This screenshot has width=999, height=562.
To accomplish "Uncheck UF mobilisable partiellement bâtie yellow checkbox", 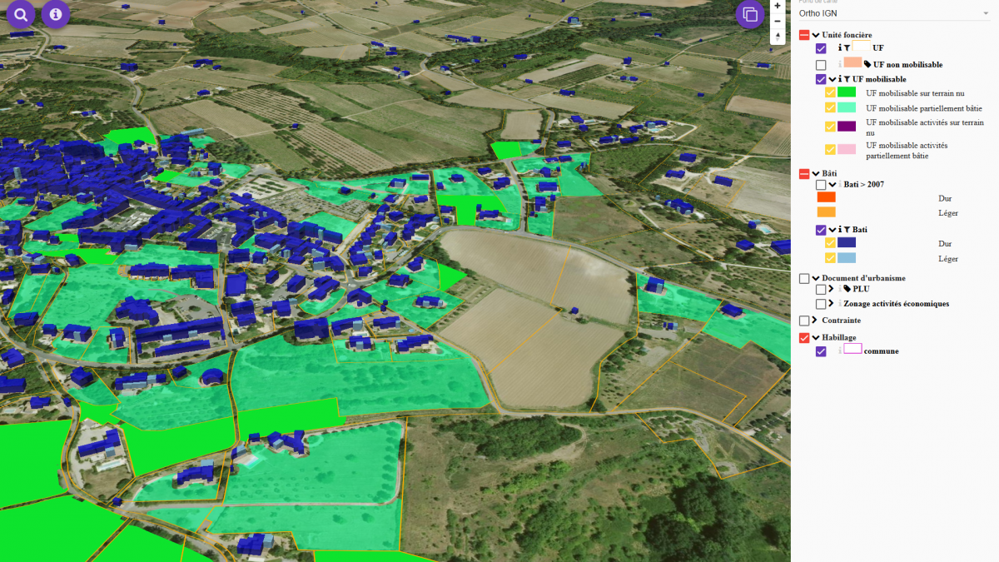I will (830, 108).
